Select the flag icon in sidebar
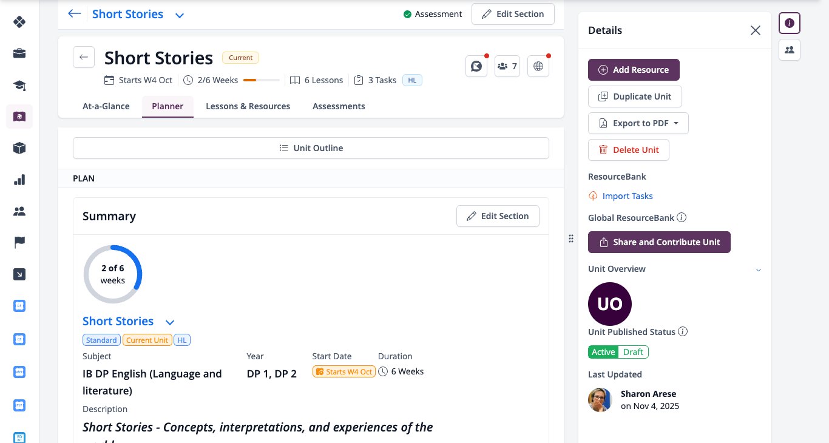This screenshot has width=829, height=443. click(19, 243)
